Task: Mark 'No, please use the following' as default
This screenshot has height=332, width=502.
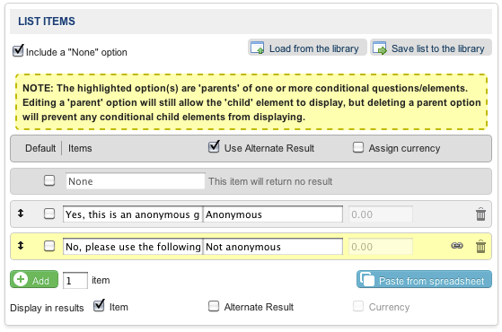Action: [49, 246]
